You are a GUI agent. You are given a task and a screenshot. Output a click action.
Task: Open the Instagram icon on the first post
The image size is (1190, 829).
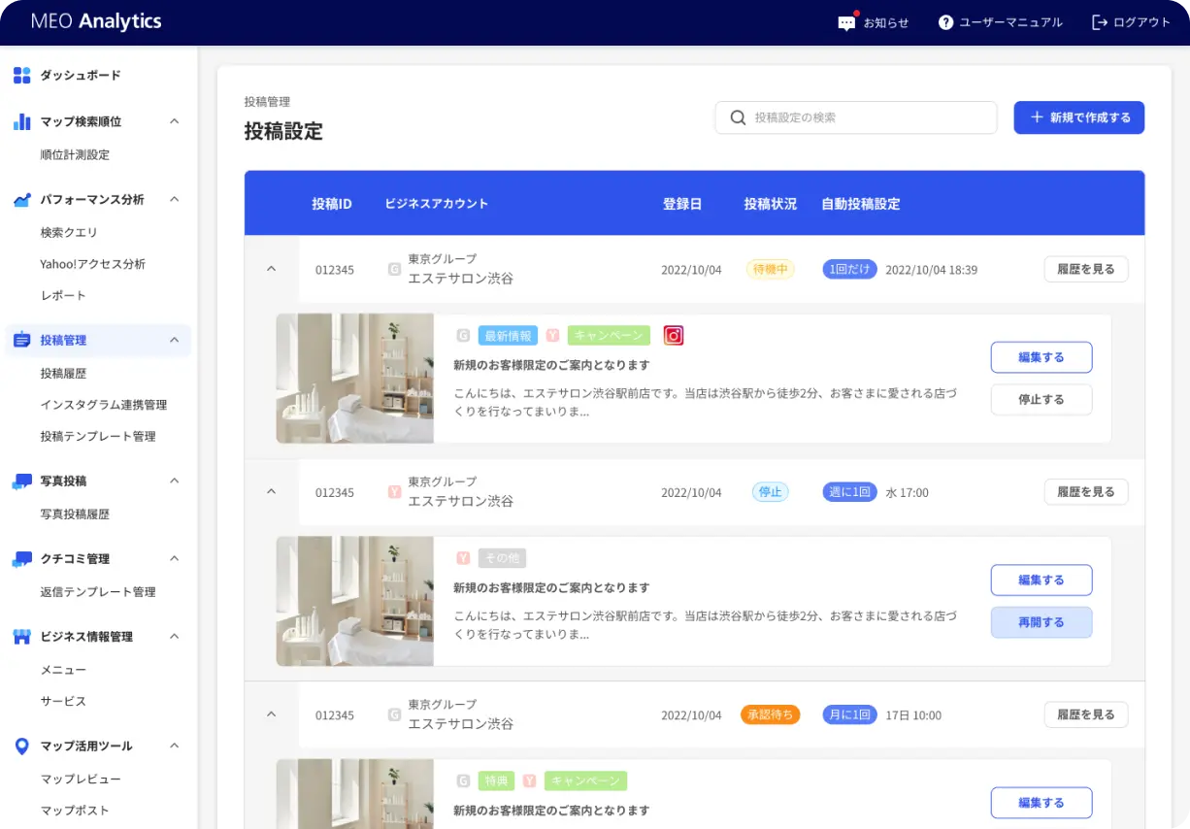point(675,335)
